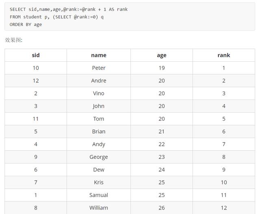The image size is (260, 214).
Task: Click the sid column header
Action: click(x=36, y=55)
